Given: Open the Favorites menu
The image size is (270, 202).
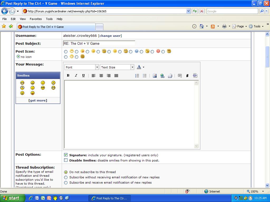Looking at the screenshot, I should (36, 19).
